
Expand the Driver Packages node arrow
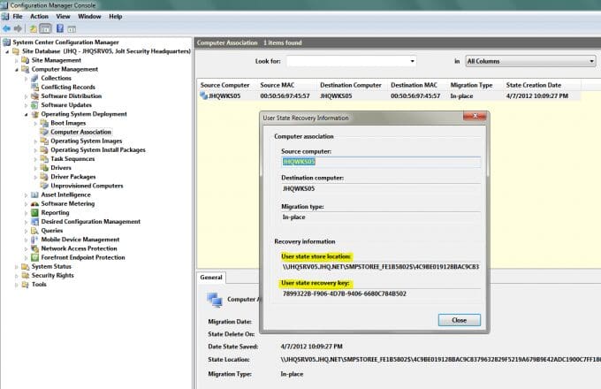click(35, 177)
